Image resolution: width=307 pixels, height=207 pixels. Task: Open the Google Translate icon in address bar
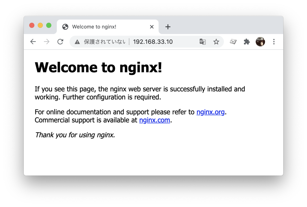tap(203, 42)
